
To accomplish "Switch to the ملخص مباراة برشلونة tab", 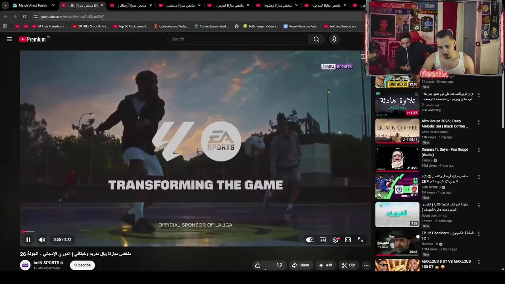I will click(x=277, y=6).
